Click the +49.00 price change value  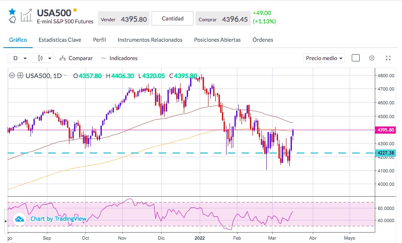[262, 13]
